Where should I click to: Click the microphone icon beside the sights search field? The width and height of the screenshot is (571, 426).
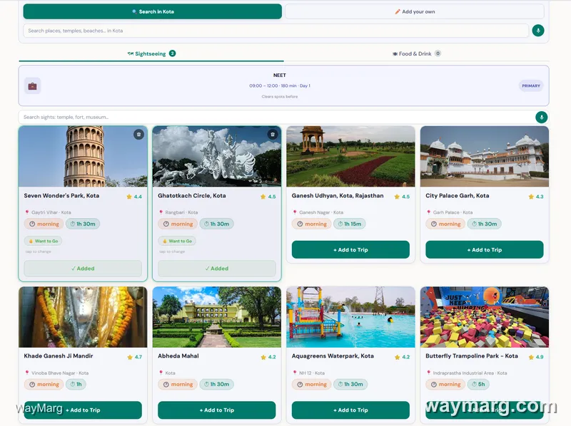[542, 117]
